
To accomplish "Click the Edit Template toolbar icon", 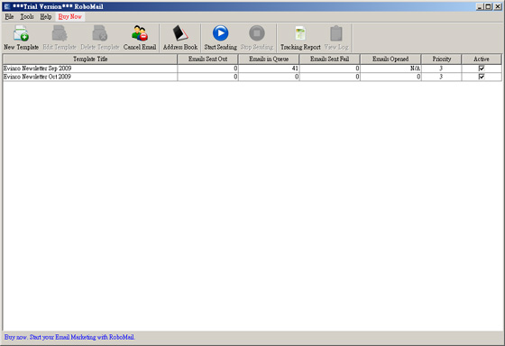I will [x=60, y=33].
